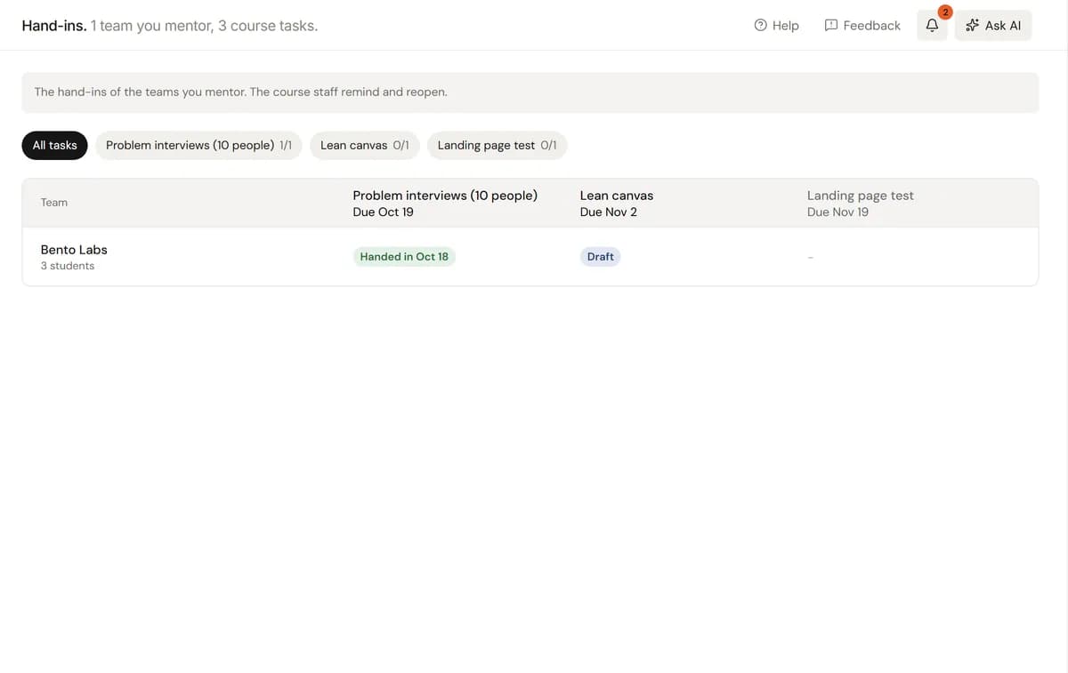Open the notifications bell icon

(932, 25)
